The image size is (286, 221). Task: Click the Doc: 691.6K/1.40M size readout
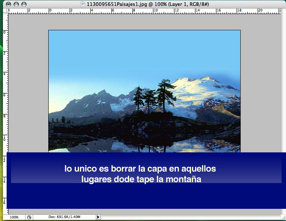click(64, 217)
